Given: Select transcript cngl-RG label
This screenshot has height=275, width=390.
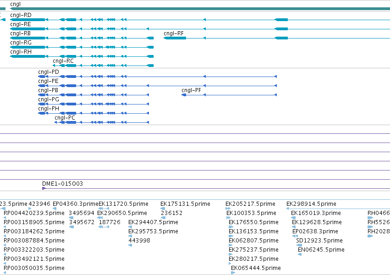Looking at the screenshot, I should tap(21, 43).
